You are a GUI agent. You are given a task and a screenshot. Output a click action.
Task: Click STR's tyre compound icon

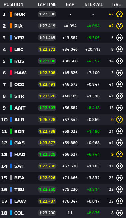tap(119, 96)
